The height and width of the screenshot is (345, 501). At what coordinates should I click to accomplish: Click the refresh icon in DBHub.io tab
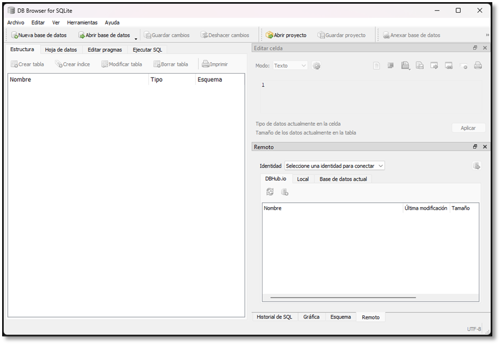tap(270, 192)
